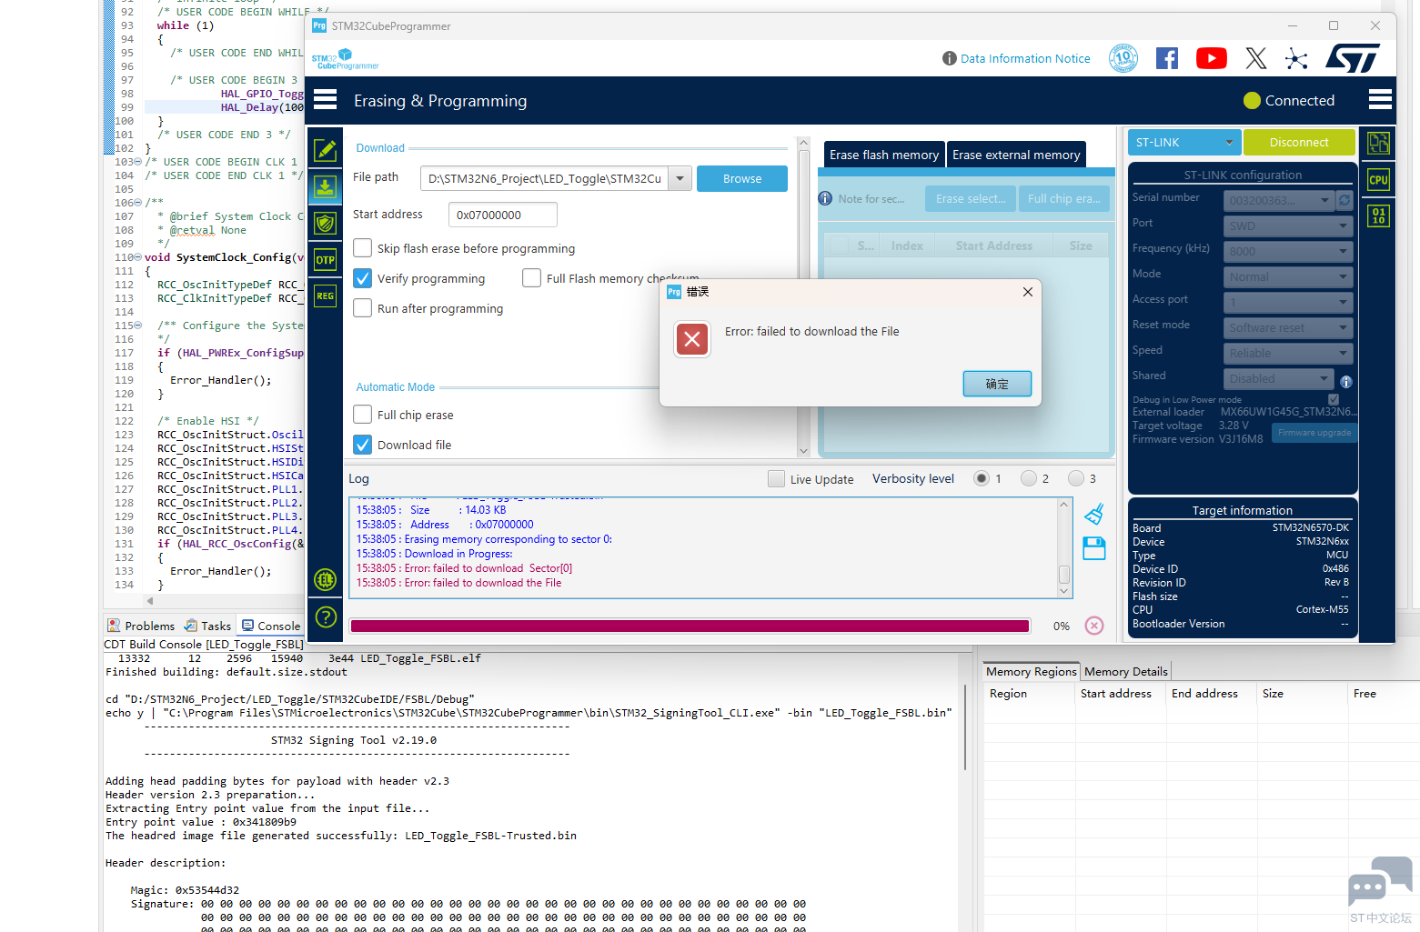This screenshot has height=932, width=1420.
Task: Open the CPU panel icon
Action: 1378,180
